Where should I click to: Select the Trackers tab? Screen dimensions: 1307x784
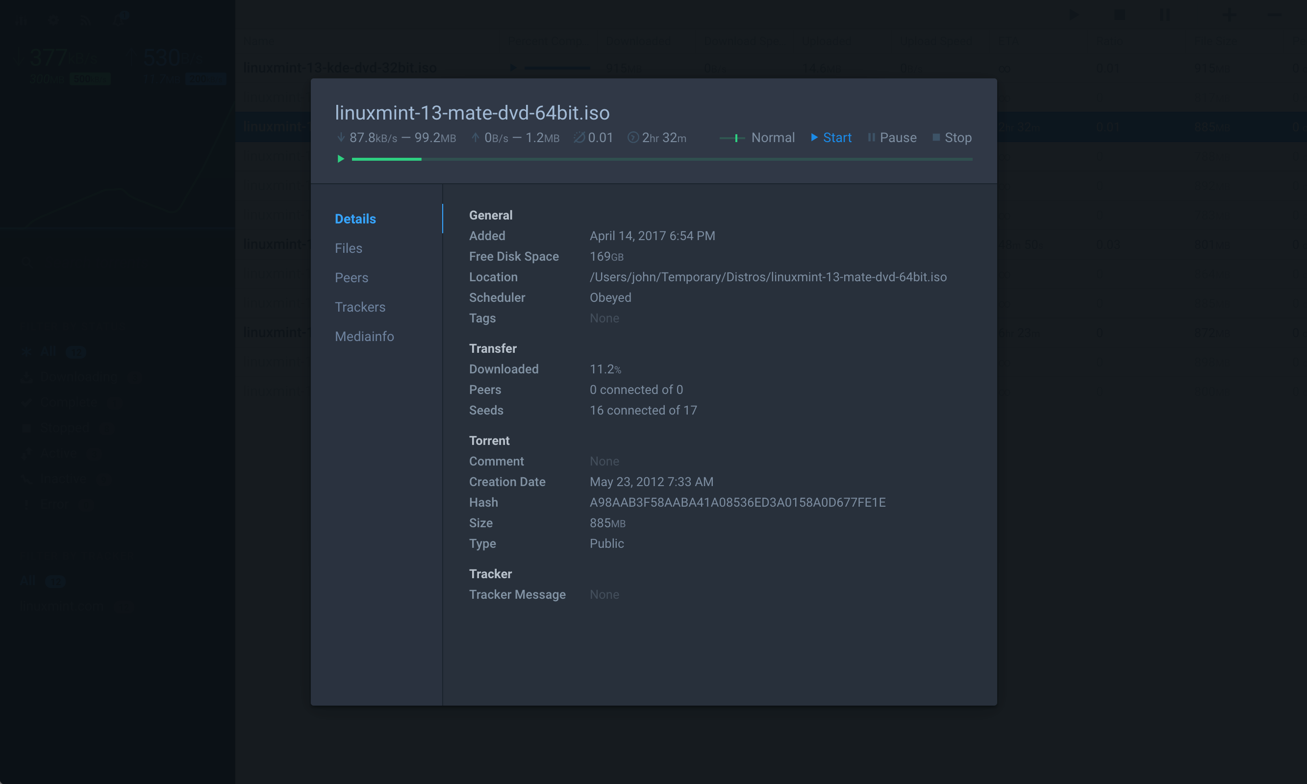click(x=360, y=307)
